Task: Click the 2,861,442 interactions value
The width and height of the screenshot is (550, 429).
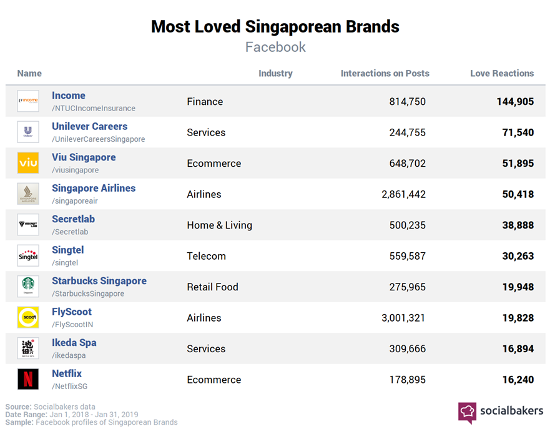Action: coord(404,194)
